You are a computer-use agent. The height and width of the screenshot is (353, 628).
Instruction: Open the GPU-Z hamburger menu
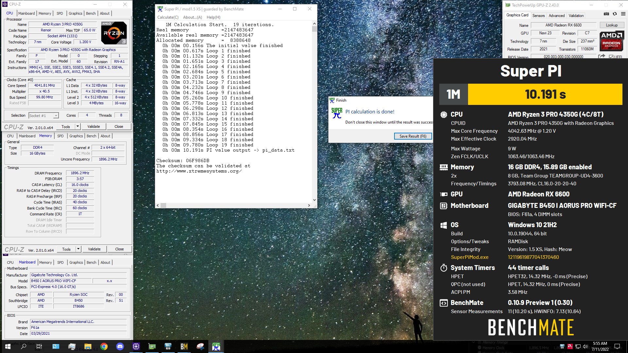tap(623, 14)
